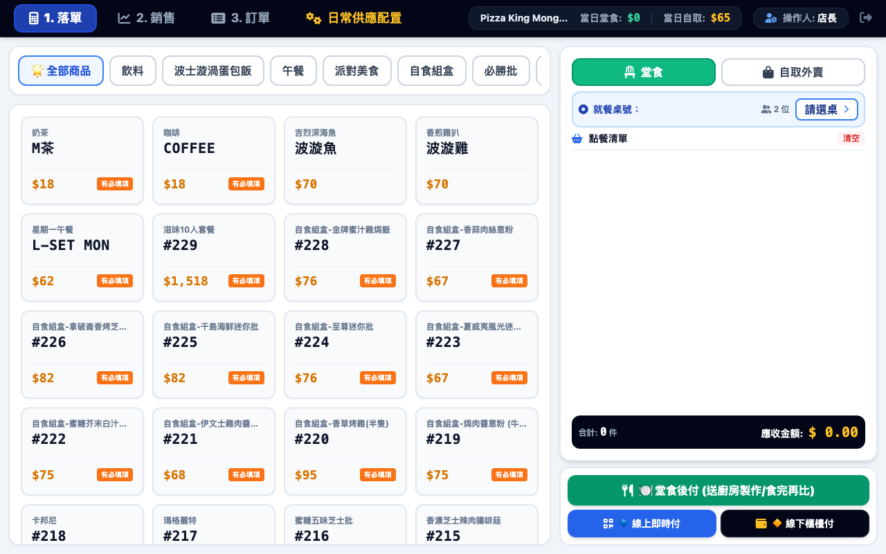
Task: Select the 派對美食 category filter
Action: [357, 71]
